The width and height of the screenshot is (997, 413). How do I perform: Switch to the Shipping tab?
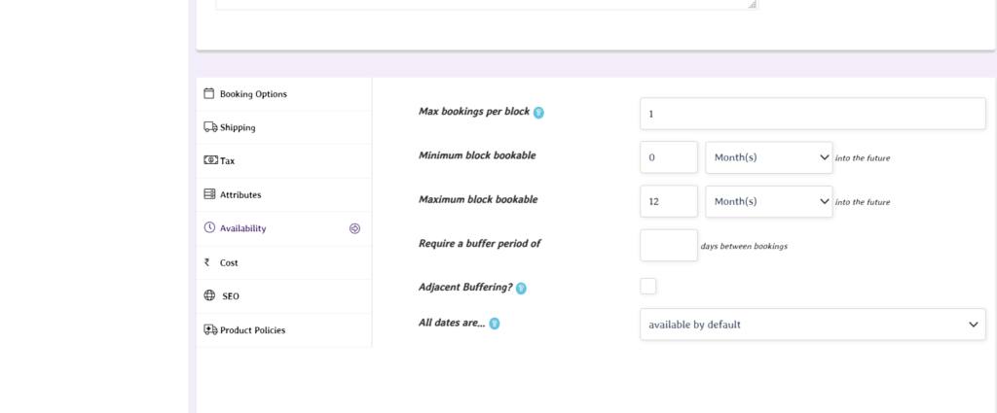pyautogui.click(x=238, y=127)
